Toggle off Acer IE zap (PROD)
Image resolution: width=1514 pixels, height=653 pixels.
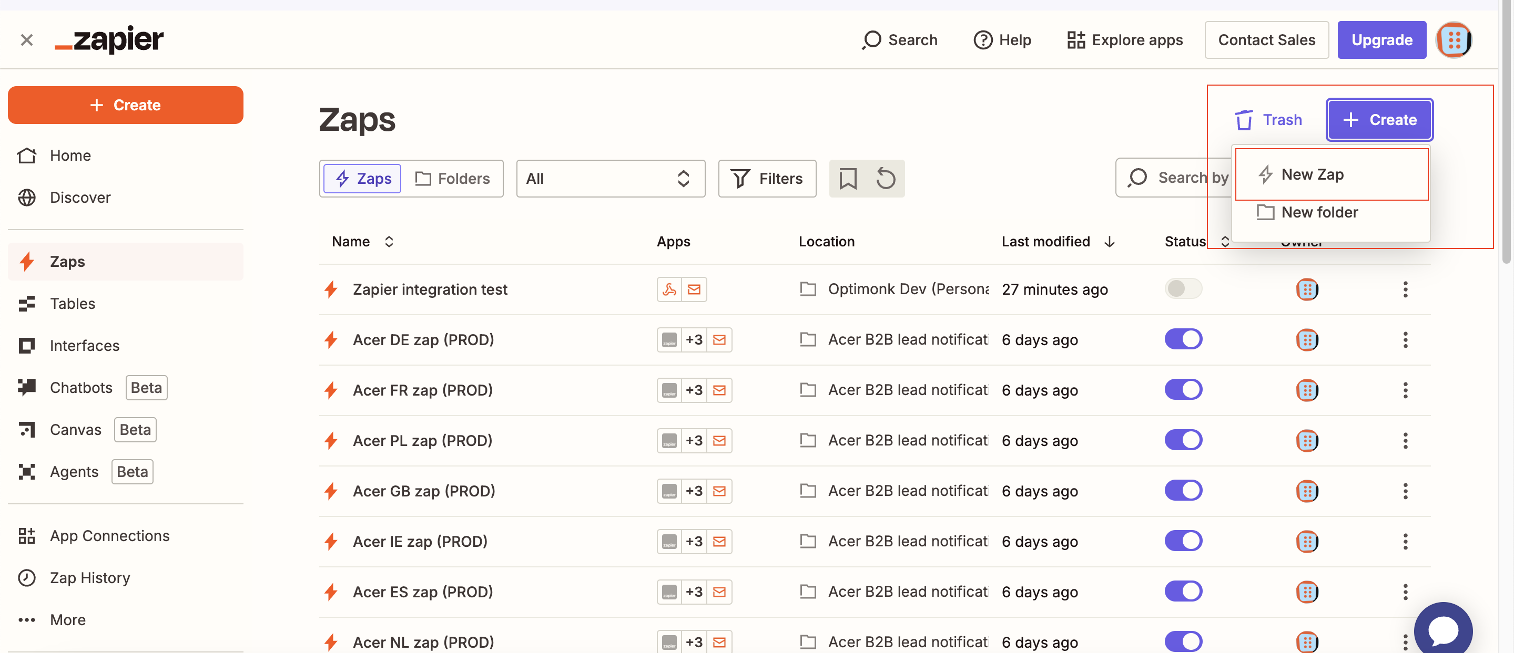pyautogui.click(x=1183, y=542)
